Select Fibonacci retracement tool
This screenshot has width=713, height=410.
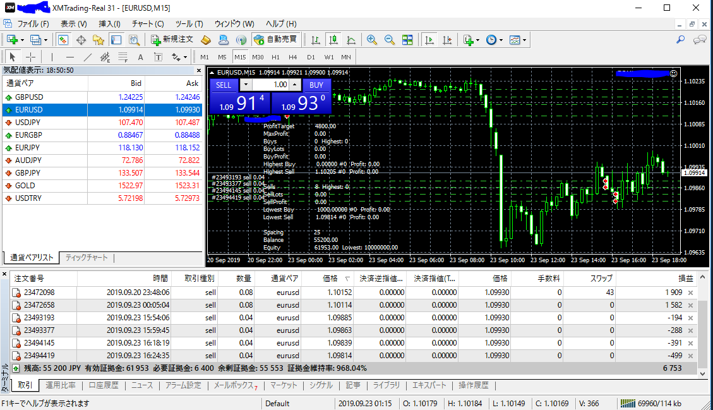click(123, 57)
